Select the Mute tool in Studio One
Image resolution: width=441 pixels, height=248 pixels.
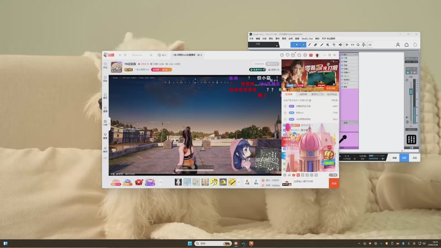tap(328, 45)
